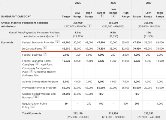This screenshot has width=166, height=120.
Task: Click footnote 5 beside Federal Economic Priorities
Action: (57, 42)
